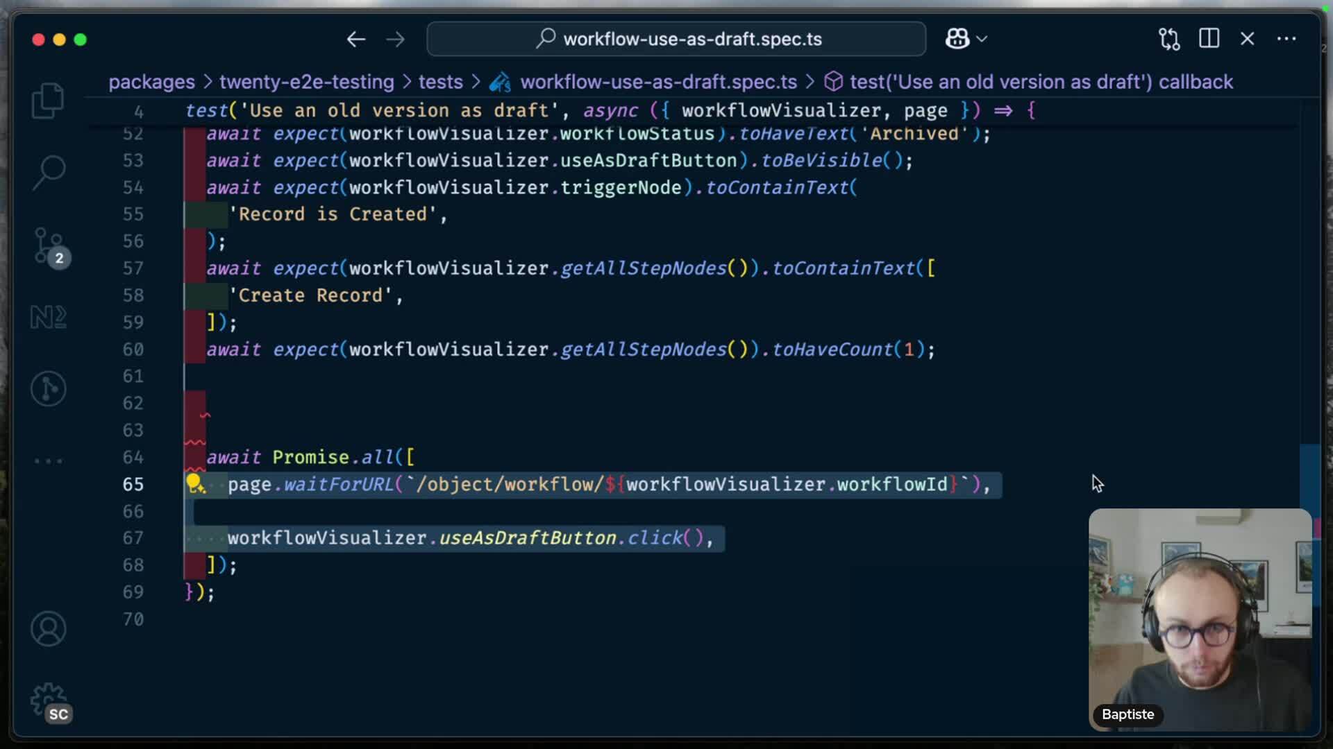Open Source Control with 2 changes
The width and height of the screenshot is (1333, 749).
tap(48, 246)
